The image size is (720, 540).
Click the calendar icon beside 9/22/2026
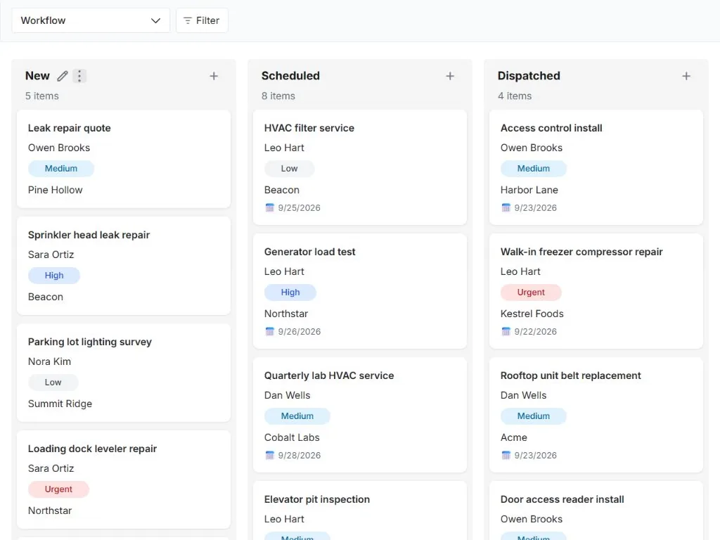[506, 331]
